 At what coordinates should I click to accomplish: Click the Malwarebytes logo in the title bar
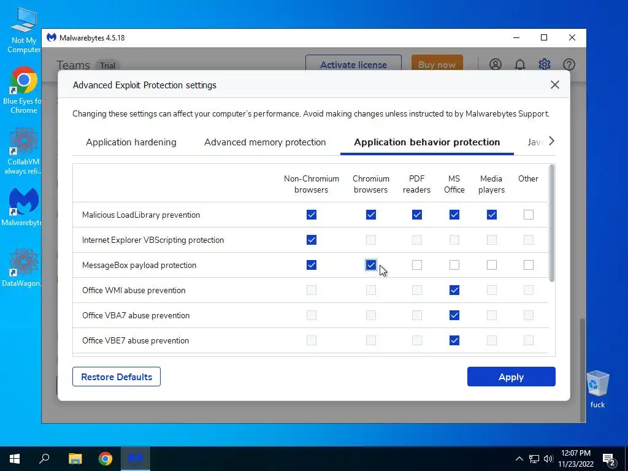(x=52, y=37)
